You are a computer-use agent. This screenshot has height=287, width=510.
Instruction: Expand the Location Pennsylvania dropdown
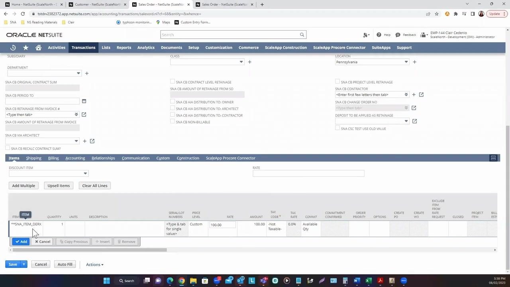click(406, 62)
